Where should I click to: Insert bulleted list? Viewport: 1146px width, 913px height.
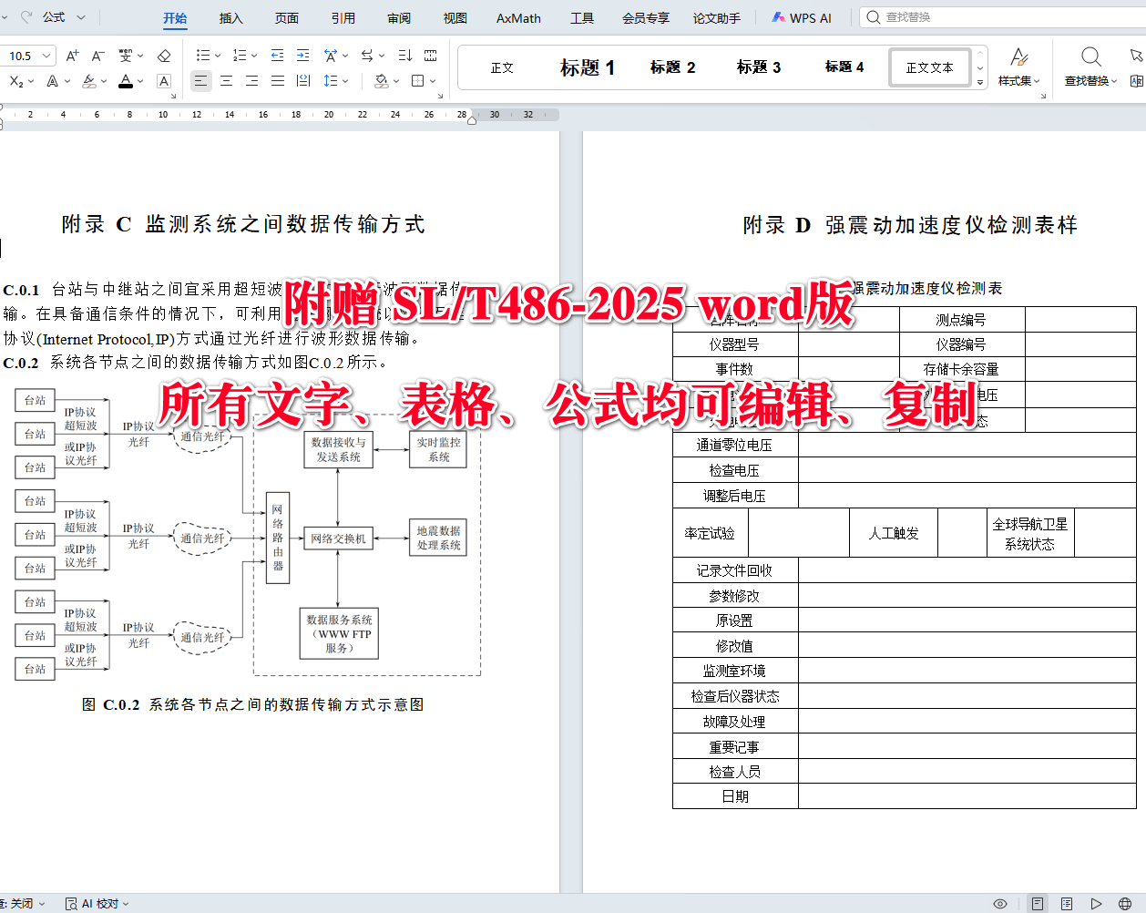(x=203, y=56)
